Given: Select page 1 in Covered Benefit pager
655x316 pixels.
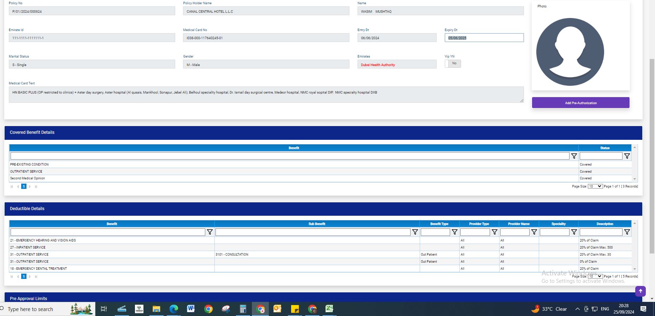Looking at the screenshot, I should point(24,186).
